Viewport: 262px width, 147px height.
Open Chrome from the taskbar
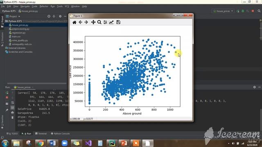click(41, 143)
